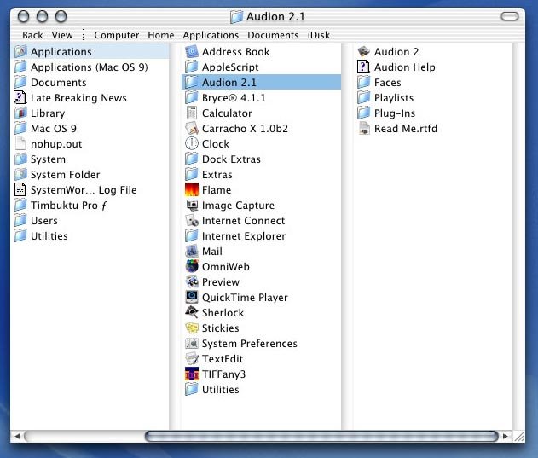Select the System Preferences icon

[x=192, y=344]
